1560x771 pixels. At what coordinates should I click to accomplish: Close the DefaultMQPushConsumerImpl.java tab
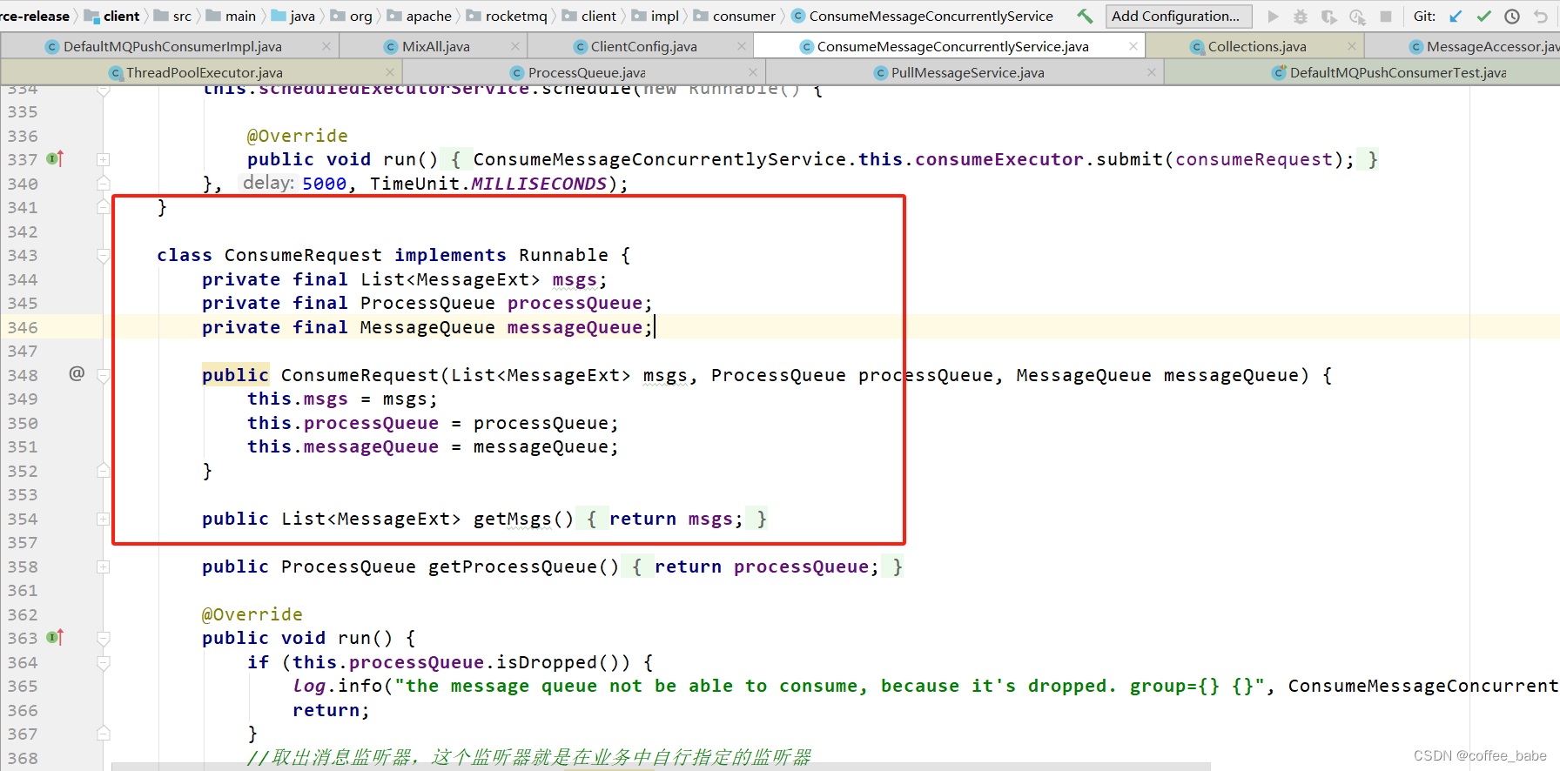(x=326, y=46)
